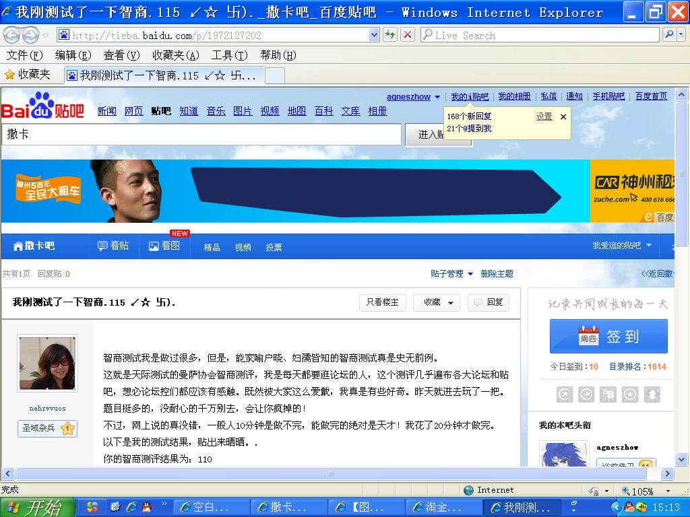Open the recent pages arrow beside forward button
This screenshot has height=517, width=690.
[x=46, y=35]
